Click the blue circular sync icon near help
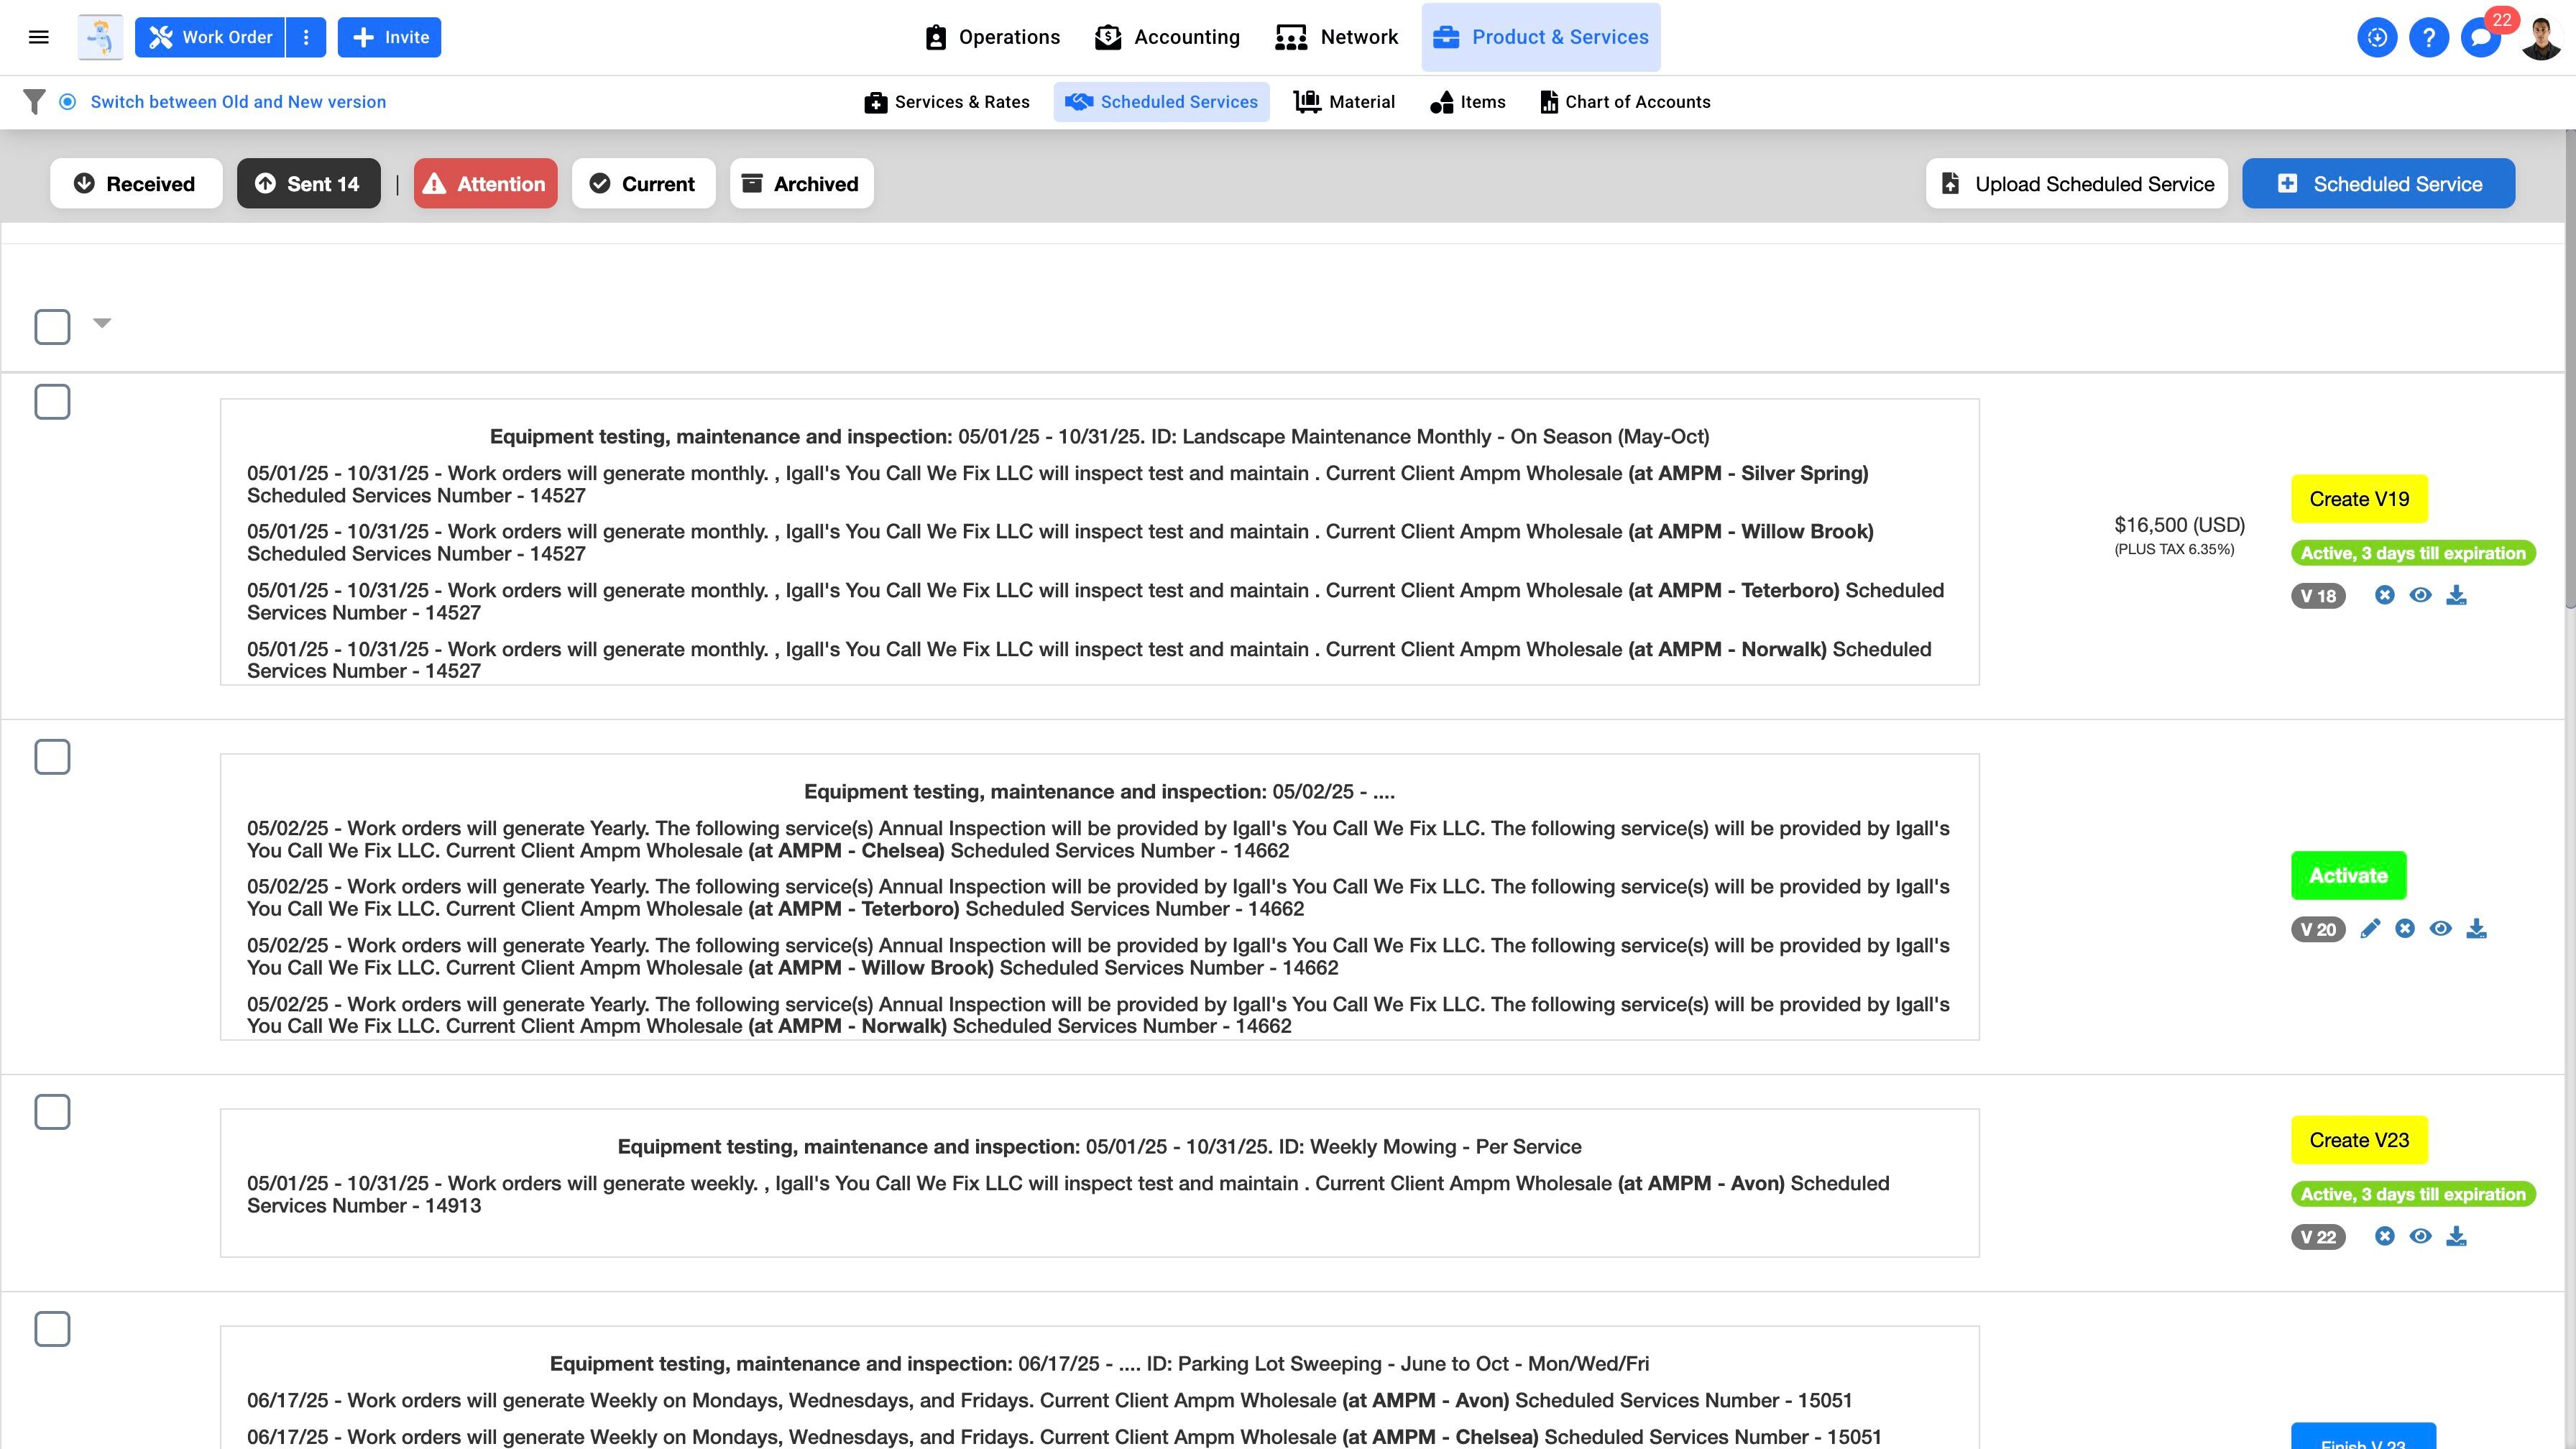The image size is (2576, 1449). [2376, 38]
